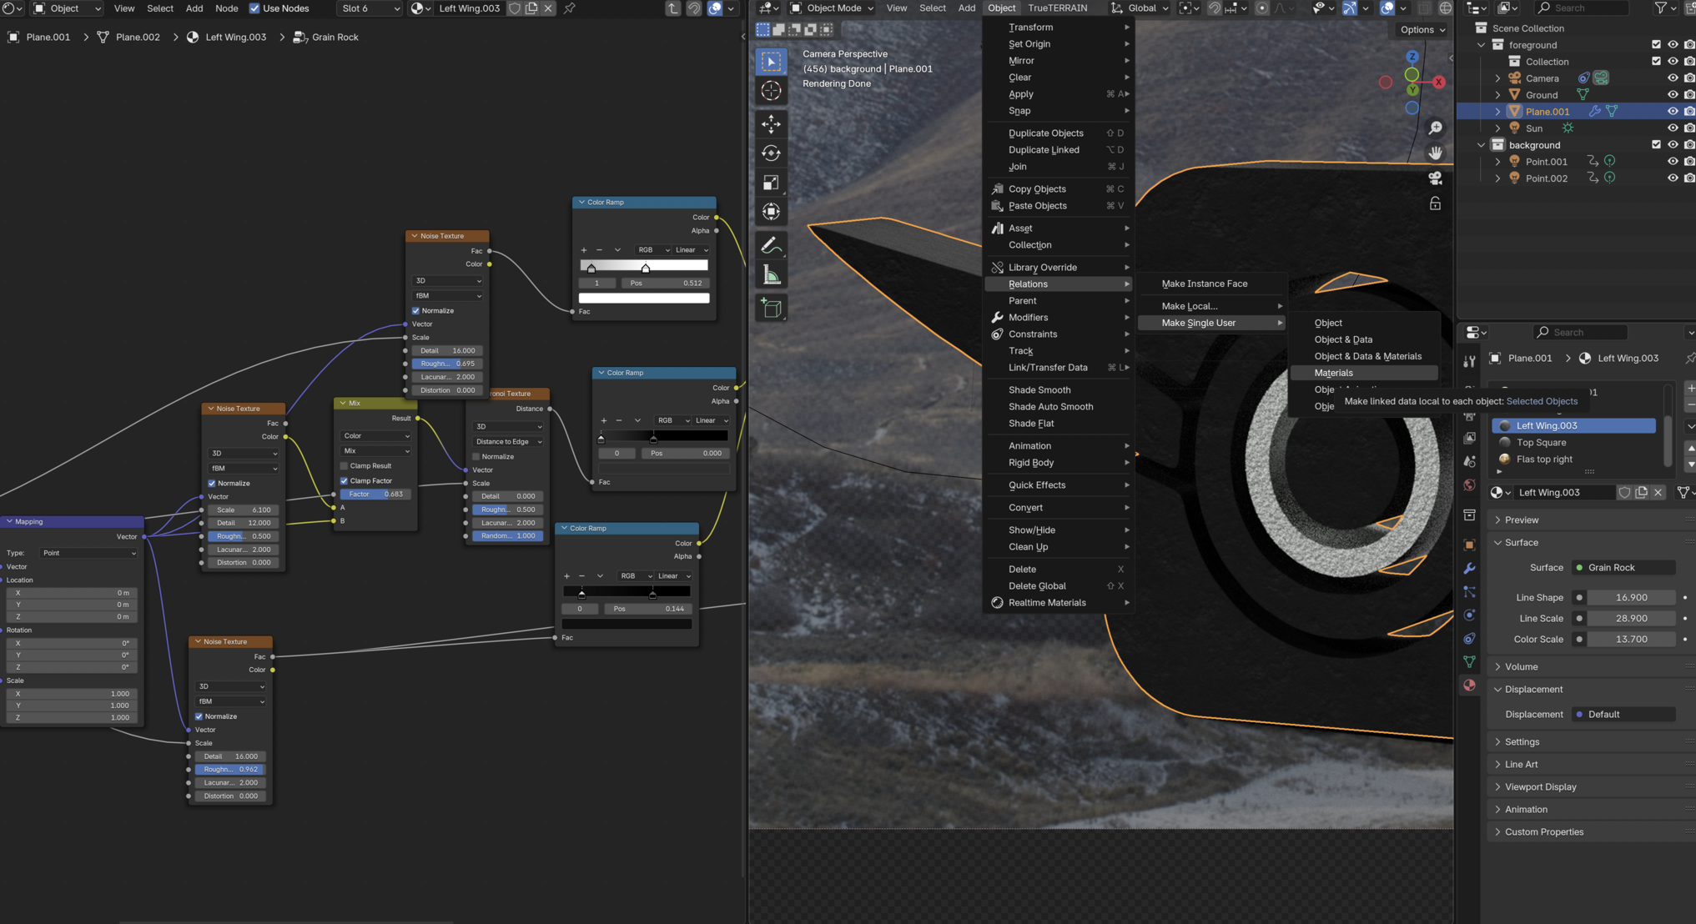Open the Modifiers wrench properties tab
The height and width of the screenshot is (924, 1696).
click(1469, 568)
